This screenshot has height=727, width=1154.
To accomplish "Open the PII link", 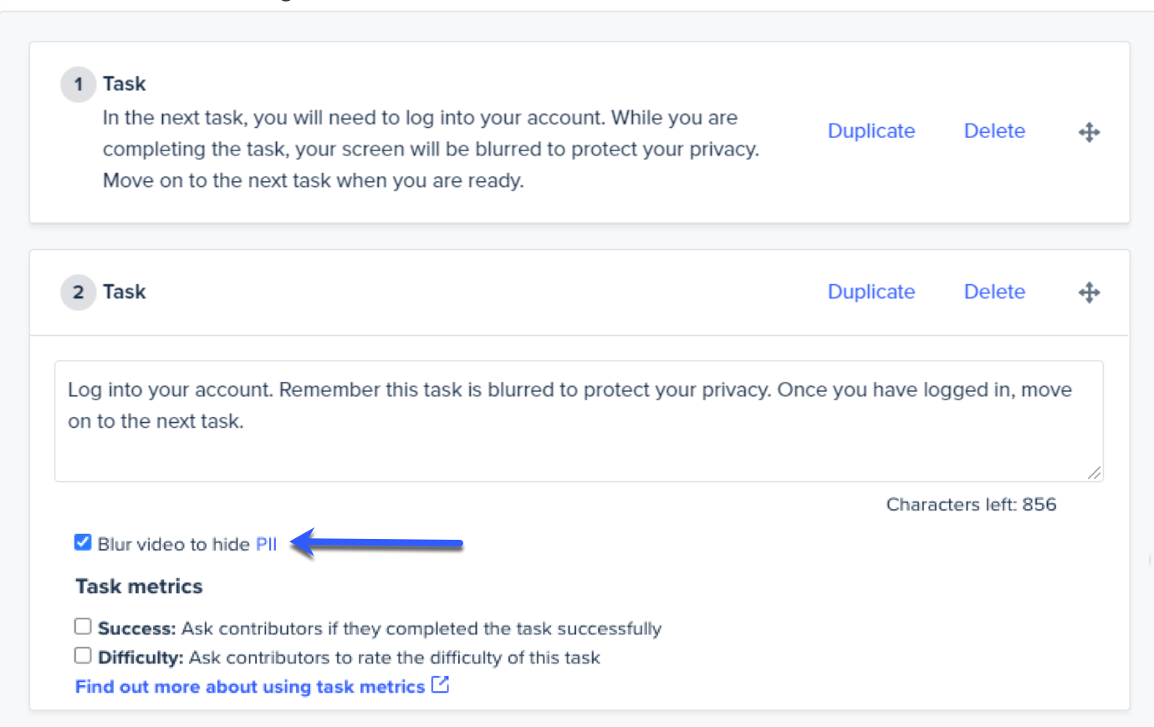I will 266,544.
